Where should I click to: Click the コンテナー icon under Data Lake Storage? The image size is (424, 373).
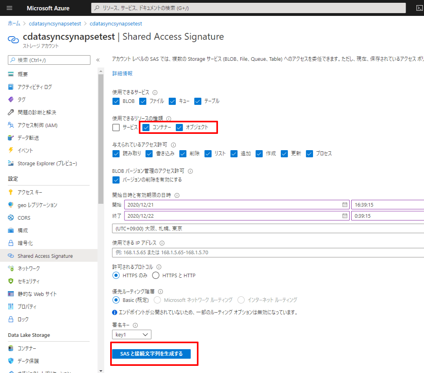(11, 348)
